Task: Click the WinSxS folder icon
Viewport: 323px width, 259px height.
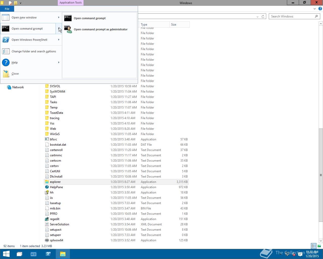Action: 47,134
